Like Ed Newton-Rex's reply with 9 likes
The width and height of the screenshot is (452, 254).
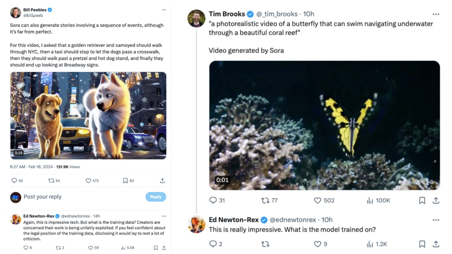(x=318, y=244)
